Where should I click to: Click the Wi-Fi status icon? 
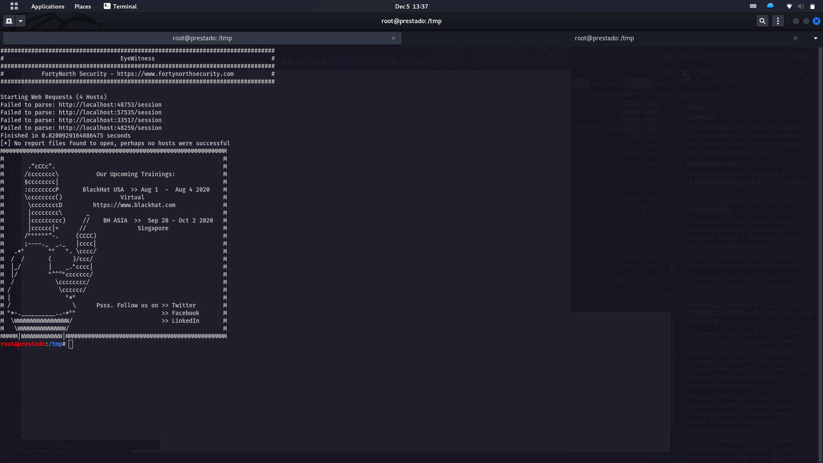coord(789,6)
